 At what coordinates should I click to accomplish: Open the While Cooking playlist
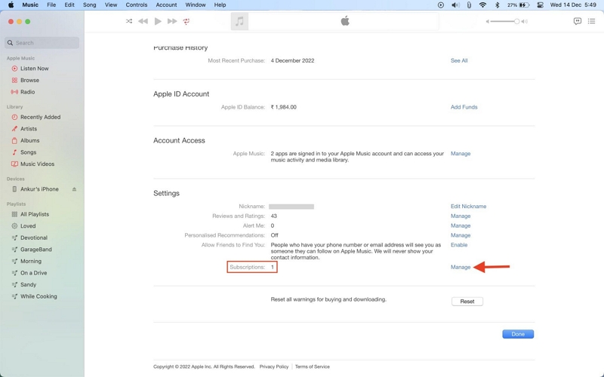39,296
